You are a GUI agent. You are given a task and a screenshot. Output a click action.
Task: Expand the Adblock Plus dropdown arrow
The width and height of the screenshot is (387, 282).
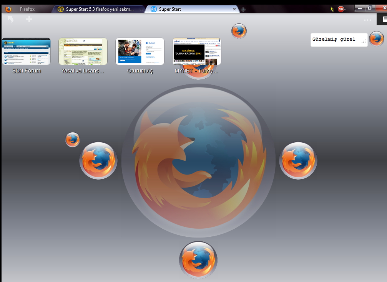(345, 9)
